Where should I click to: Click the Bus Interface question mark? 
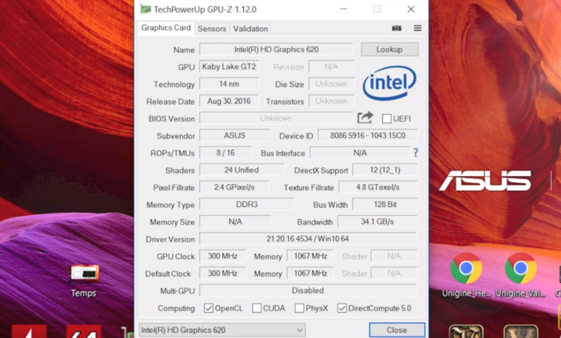pos(416,153)
